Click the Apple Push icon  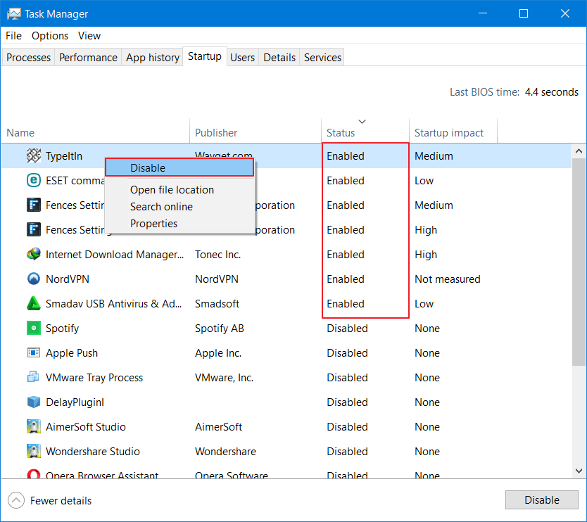34,353
